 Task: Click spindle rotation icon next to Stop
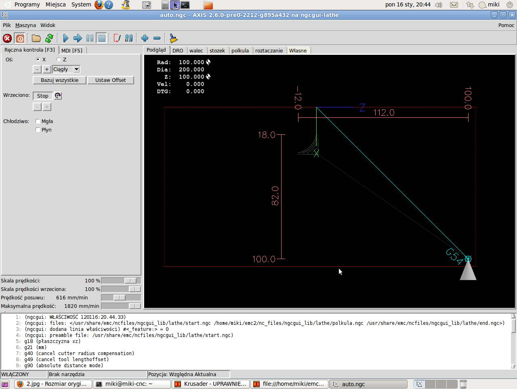click(58, 96)
